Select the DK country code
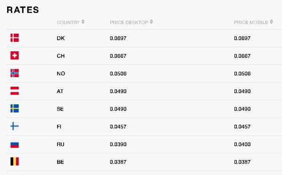 [x=61, y=38]
